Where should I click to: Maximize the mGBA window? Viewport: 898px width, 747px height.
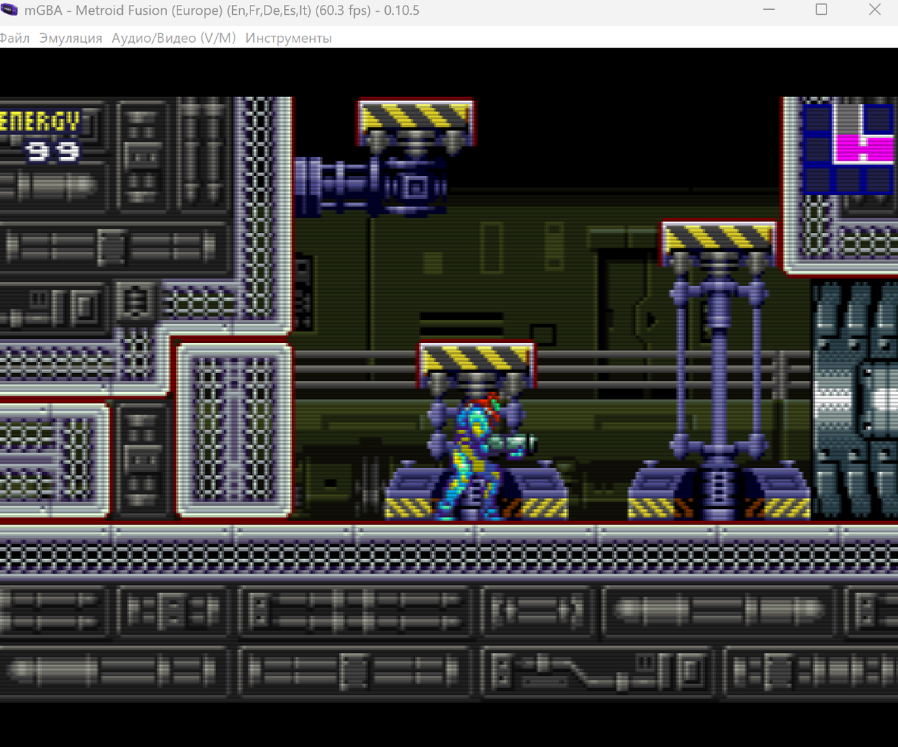tap(822, 10)
